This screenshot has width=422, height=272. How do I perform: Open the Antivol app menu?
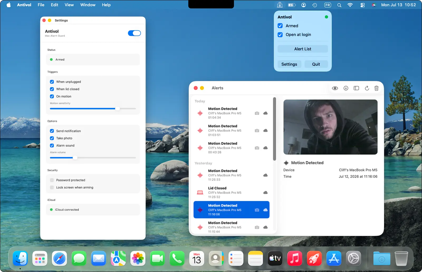pos(24,5)
